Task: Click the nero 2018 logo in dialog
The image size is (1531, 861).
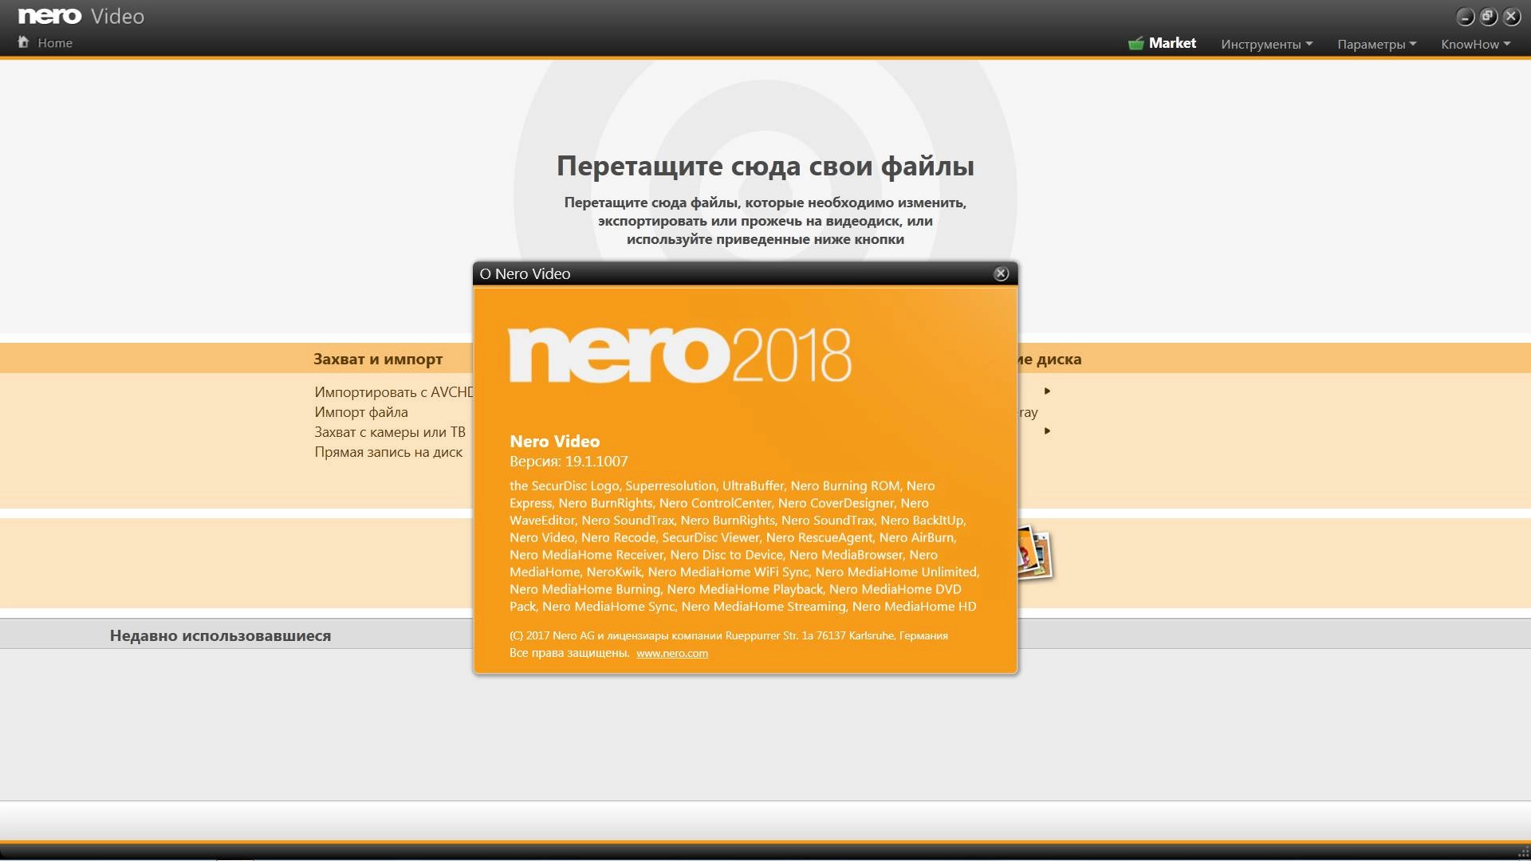Action: 680,354
